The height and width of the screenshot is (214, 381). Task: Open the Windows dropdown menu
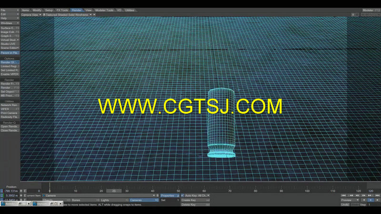(x=10, y=23)
